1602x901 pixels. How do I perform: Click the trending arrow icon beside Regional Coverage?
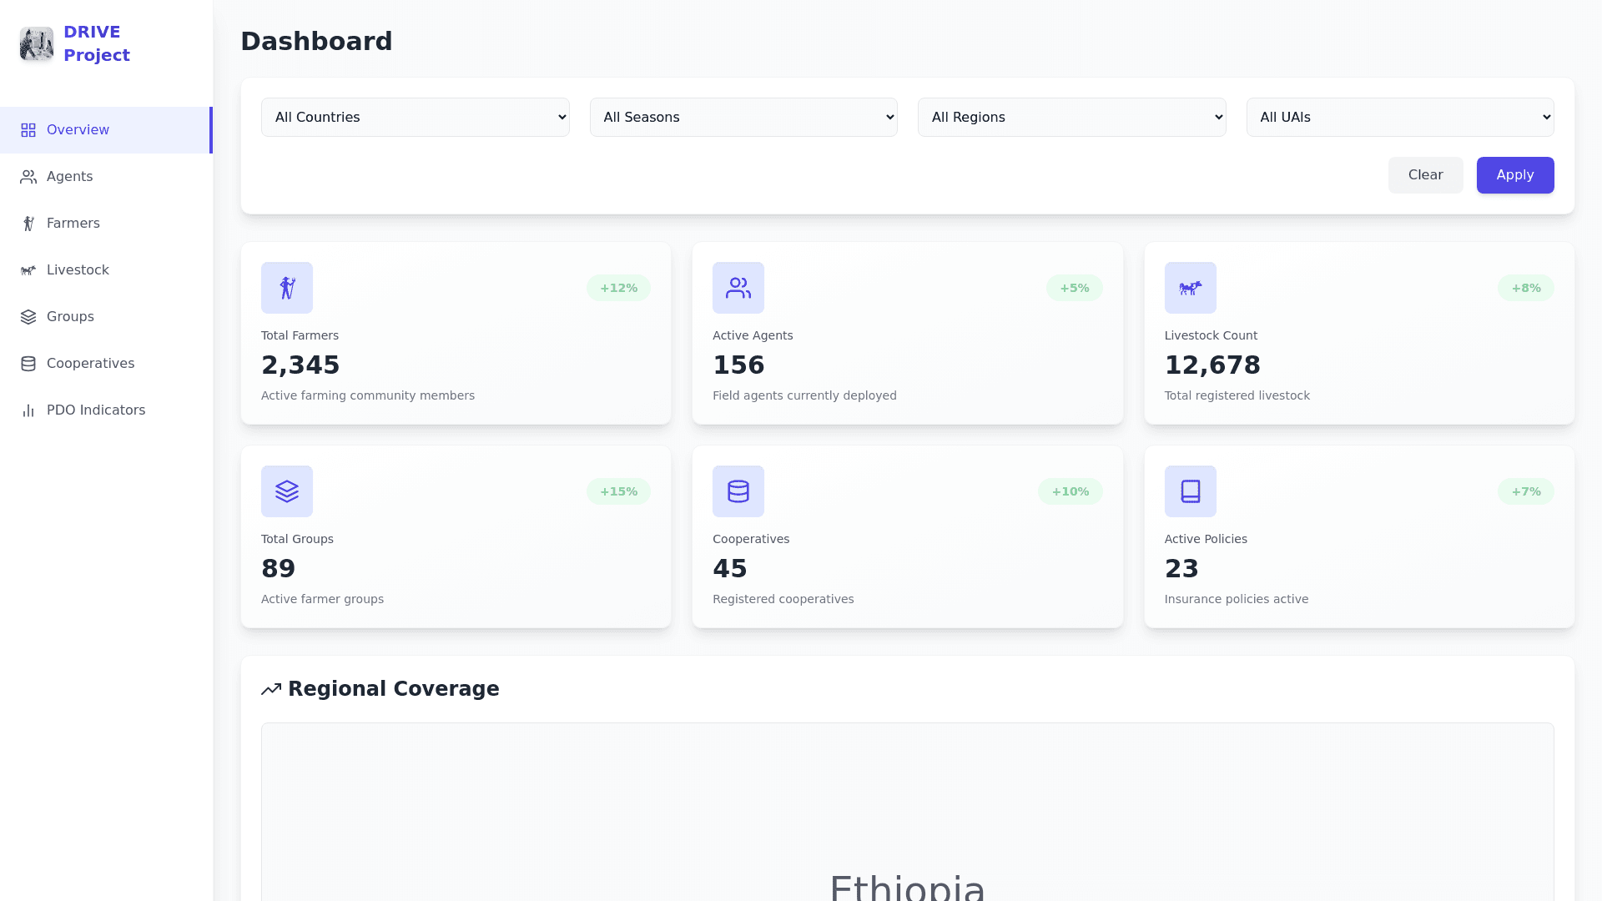click(x=271, y=689)
